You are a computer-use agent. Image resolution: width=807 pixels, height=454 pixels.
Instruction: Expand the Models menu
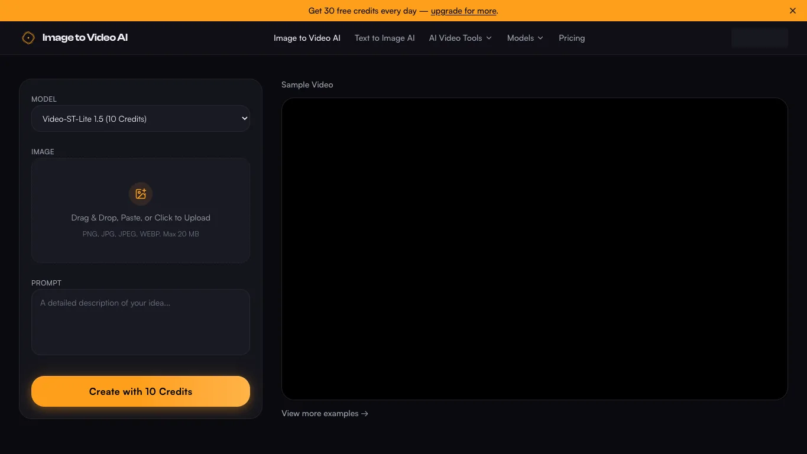[x=525, y=38]
